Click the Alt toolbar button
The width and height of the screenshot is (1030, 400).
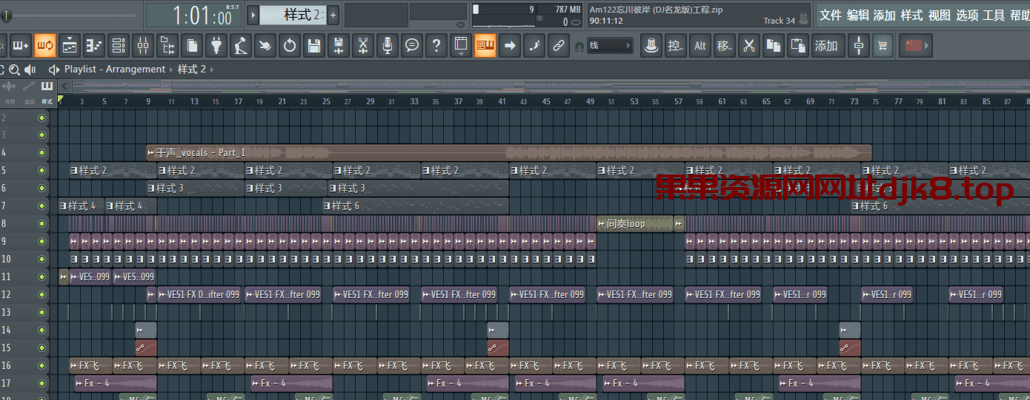(700, 46)
